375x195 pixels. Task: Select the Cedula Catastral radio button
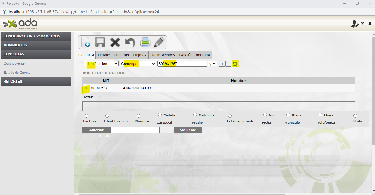pyautogui.click(x=160, y=115)
